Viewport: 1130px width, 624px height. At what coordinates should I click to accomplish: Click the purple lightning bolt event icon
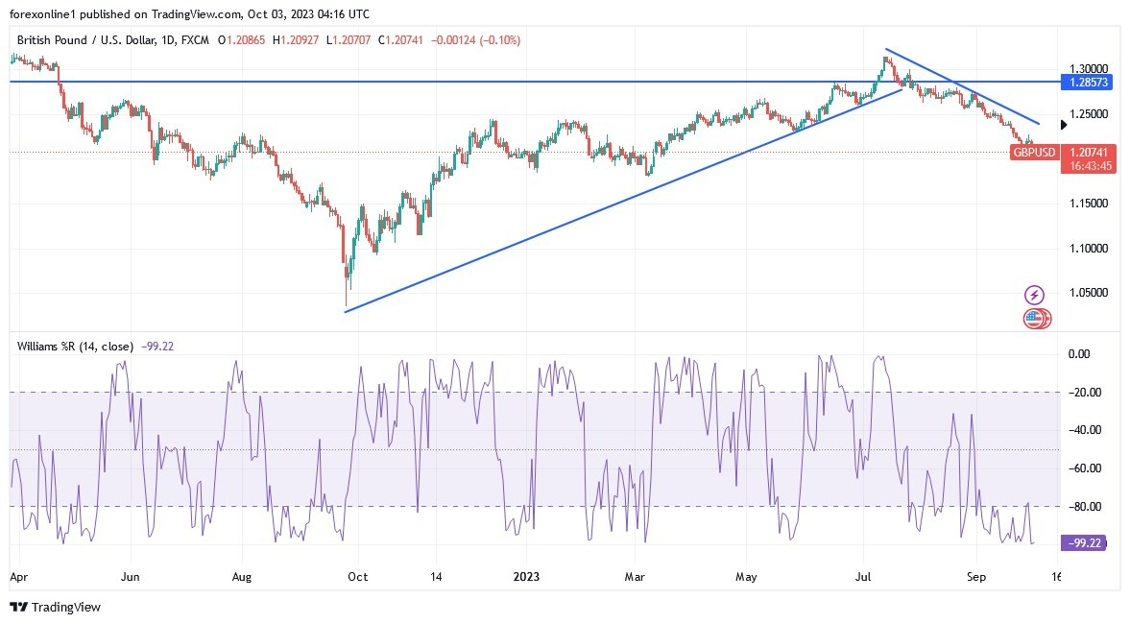point(1034,295)
